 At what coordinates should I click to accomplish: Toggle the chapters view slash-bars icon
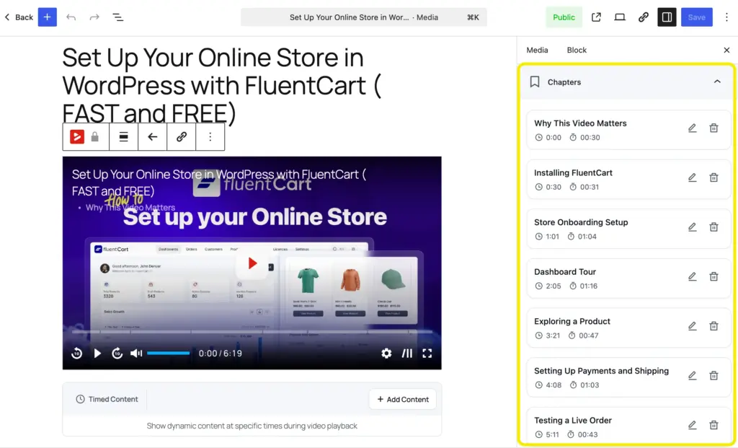[407, 353]
